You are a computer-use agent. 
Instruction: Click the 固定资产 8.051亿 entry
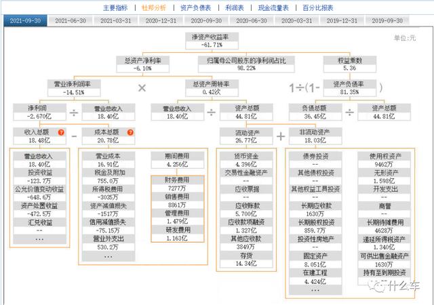point(315,260)
